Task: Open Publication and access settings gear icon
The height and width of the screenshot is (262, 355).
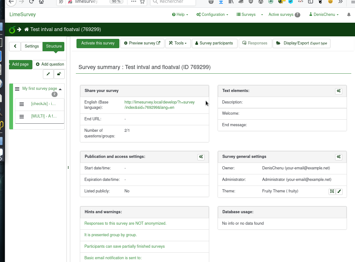Action: [x=201, y=157]
